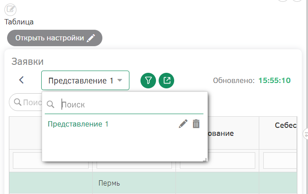Delete Представление 1 using trash icon
Screen dimensions: 308x194
click(x=196, y=124)
